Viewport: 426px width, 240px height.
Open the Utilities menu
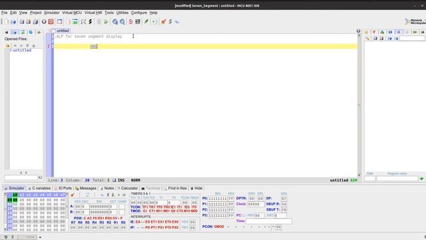[122, 13]
